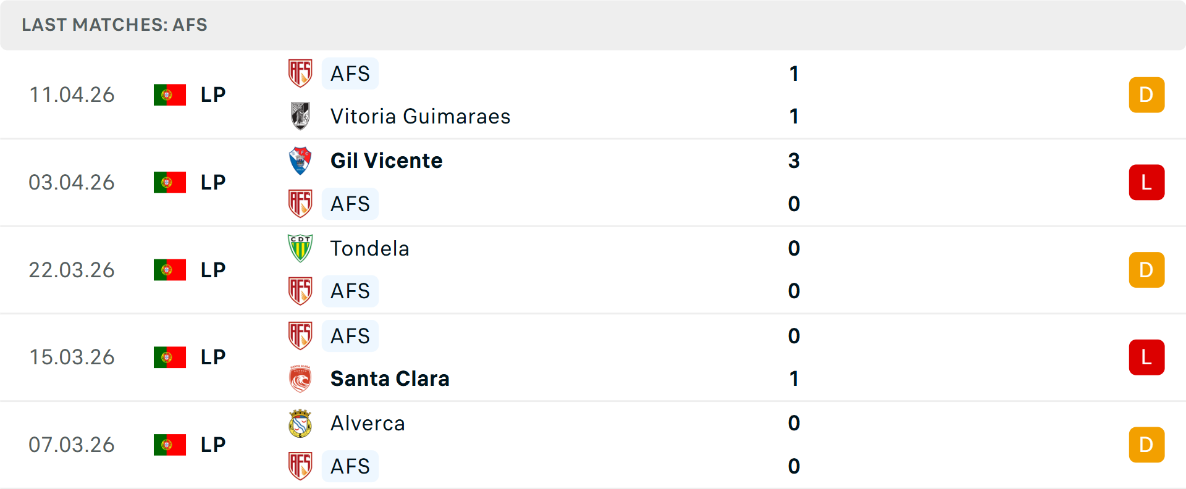Click the loss badge for Santa Clara match
Viewport: 1186px width, 489px height.
[1146, 357]
